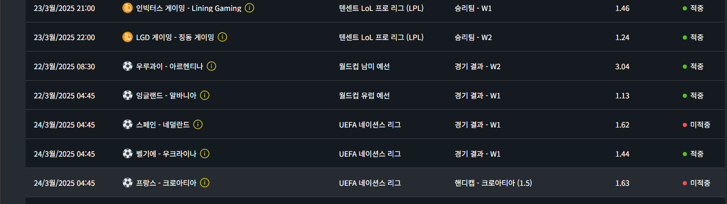Click the 미적중 status for 스페인 match
The width and height of the screenshot is (727, 204).
[x=696, y=125]
